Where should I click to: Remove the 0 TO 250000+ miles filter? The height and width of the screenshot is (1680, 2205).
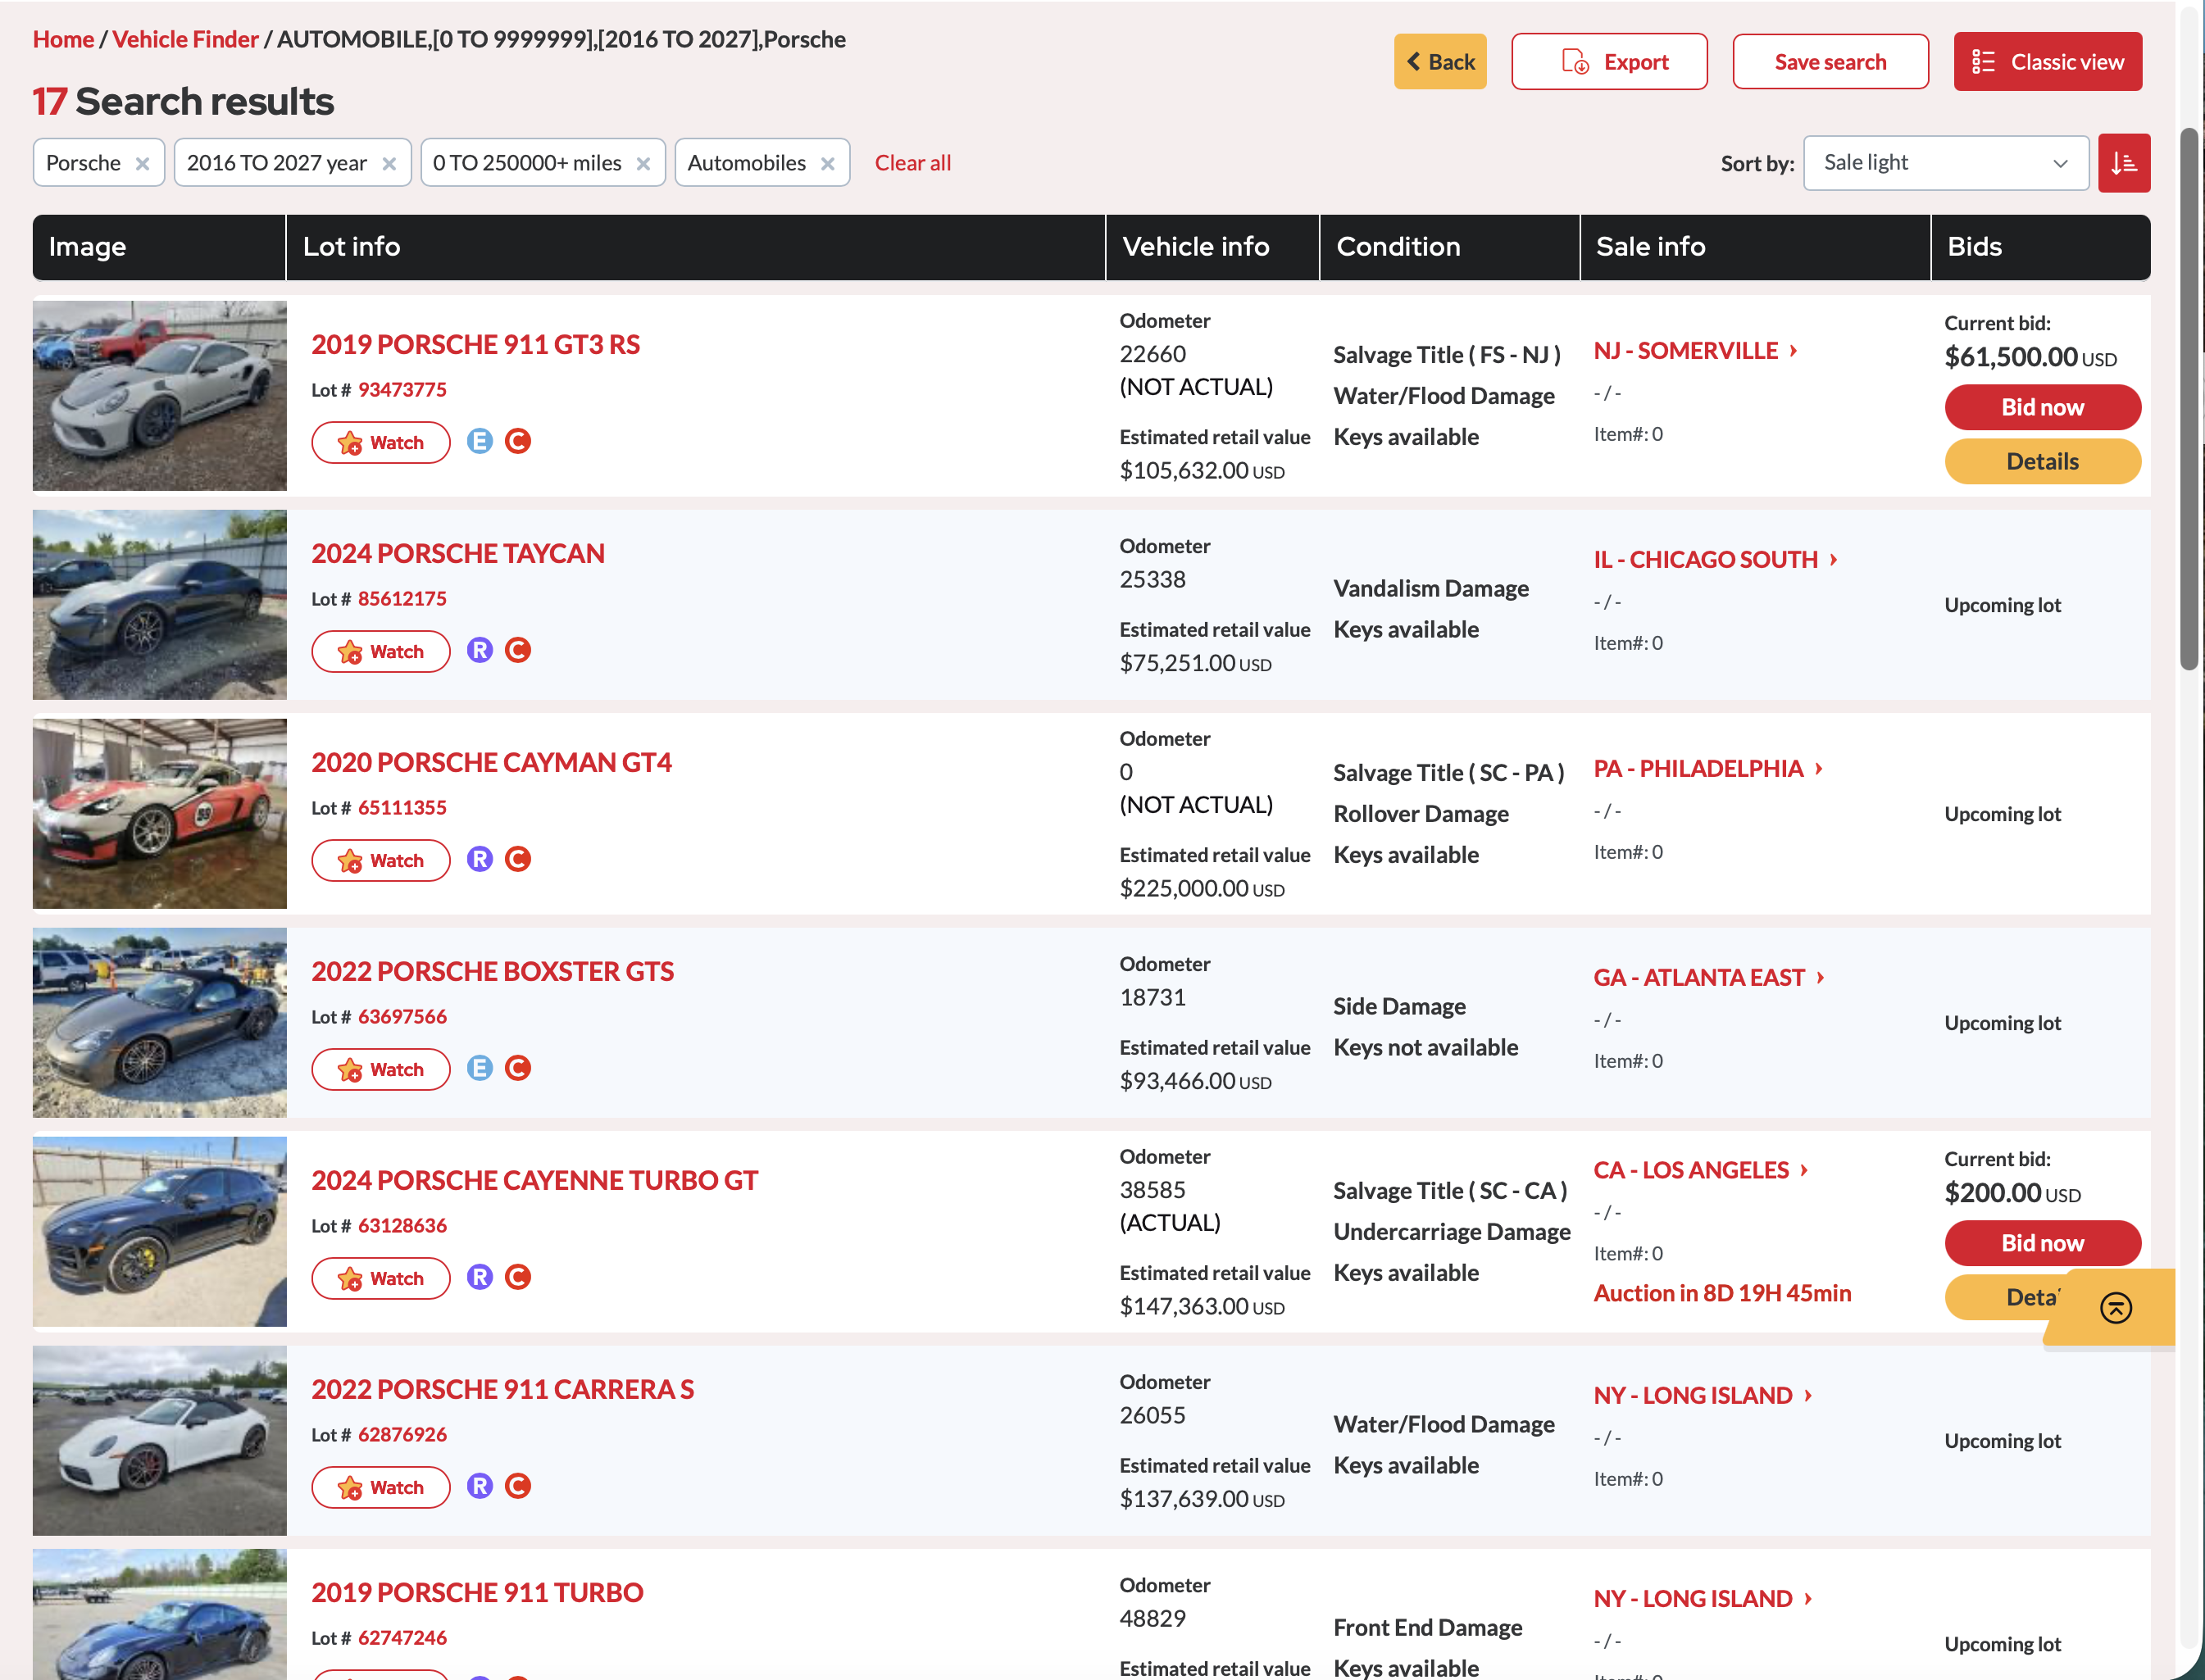(x=644, y=164)
